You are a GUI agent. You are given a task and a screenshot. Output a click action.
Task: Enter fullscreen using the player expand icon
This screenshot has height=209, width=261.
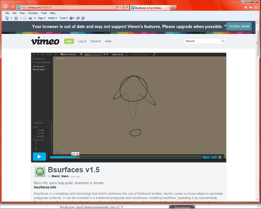[220, 157]
